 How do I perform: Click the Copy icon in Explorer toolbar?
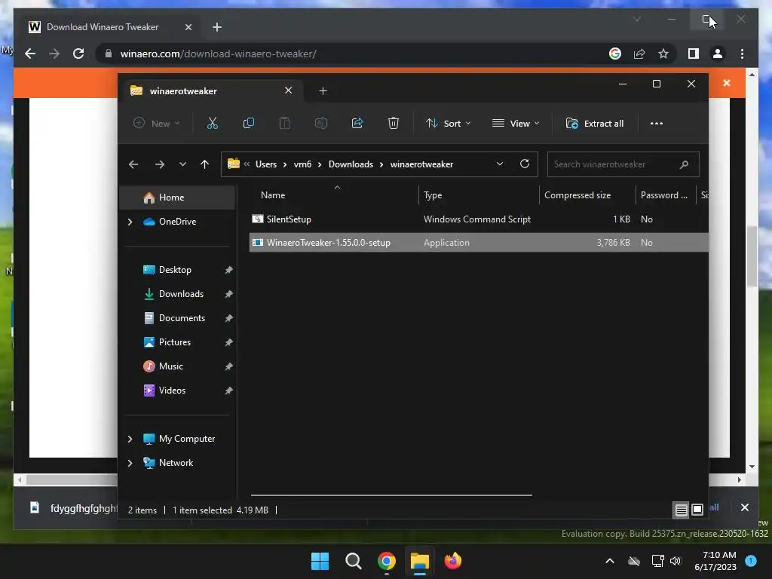click(x=249, y=123)
